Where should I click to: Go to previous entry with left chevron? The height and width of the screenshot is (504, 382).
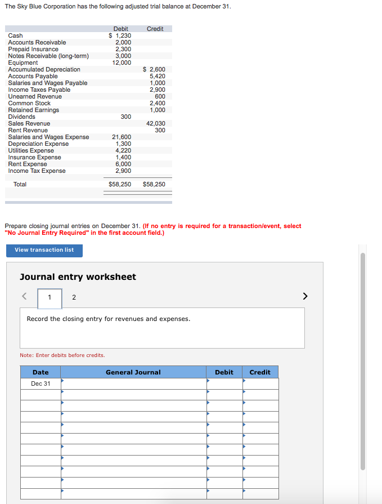(x=24, y=297)
